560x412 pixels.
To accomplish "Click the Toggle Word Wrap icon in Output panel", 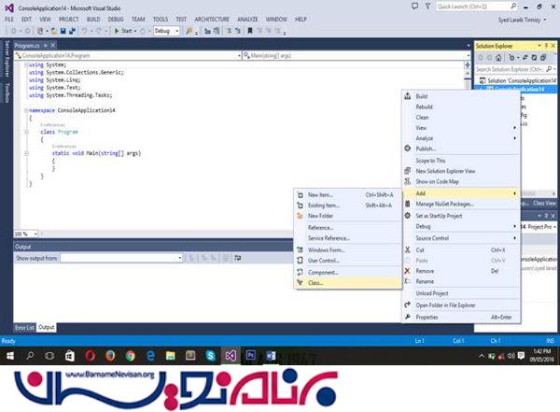I will 238,258.
